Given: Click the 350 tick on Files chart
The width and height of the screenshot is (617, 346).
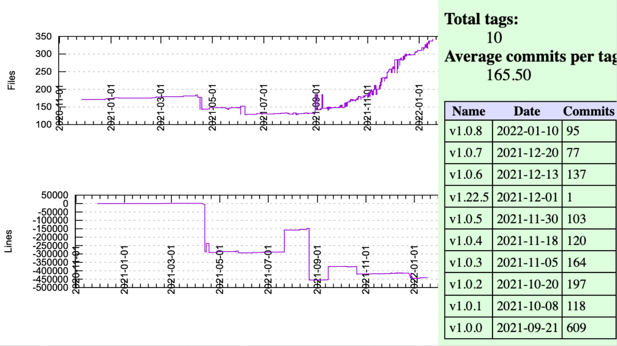Looking at the screenshot, I should (x=44, y=37).
